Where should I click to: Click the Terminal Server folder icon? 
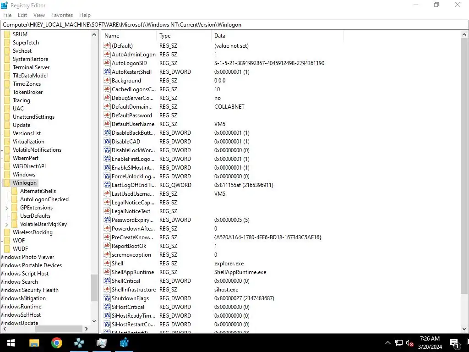pos(7,67)
